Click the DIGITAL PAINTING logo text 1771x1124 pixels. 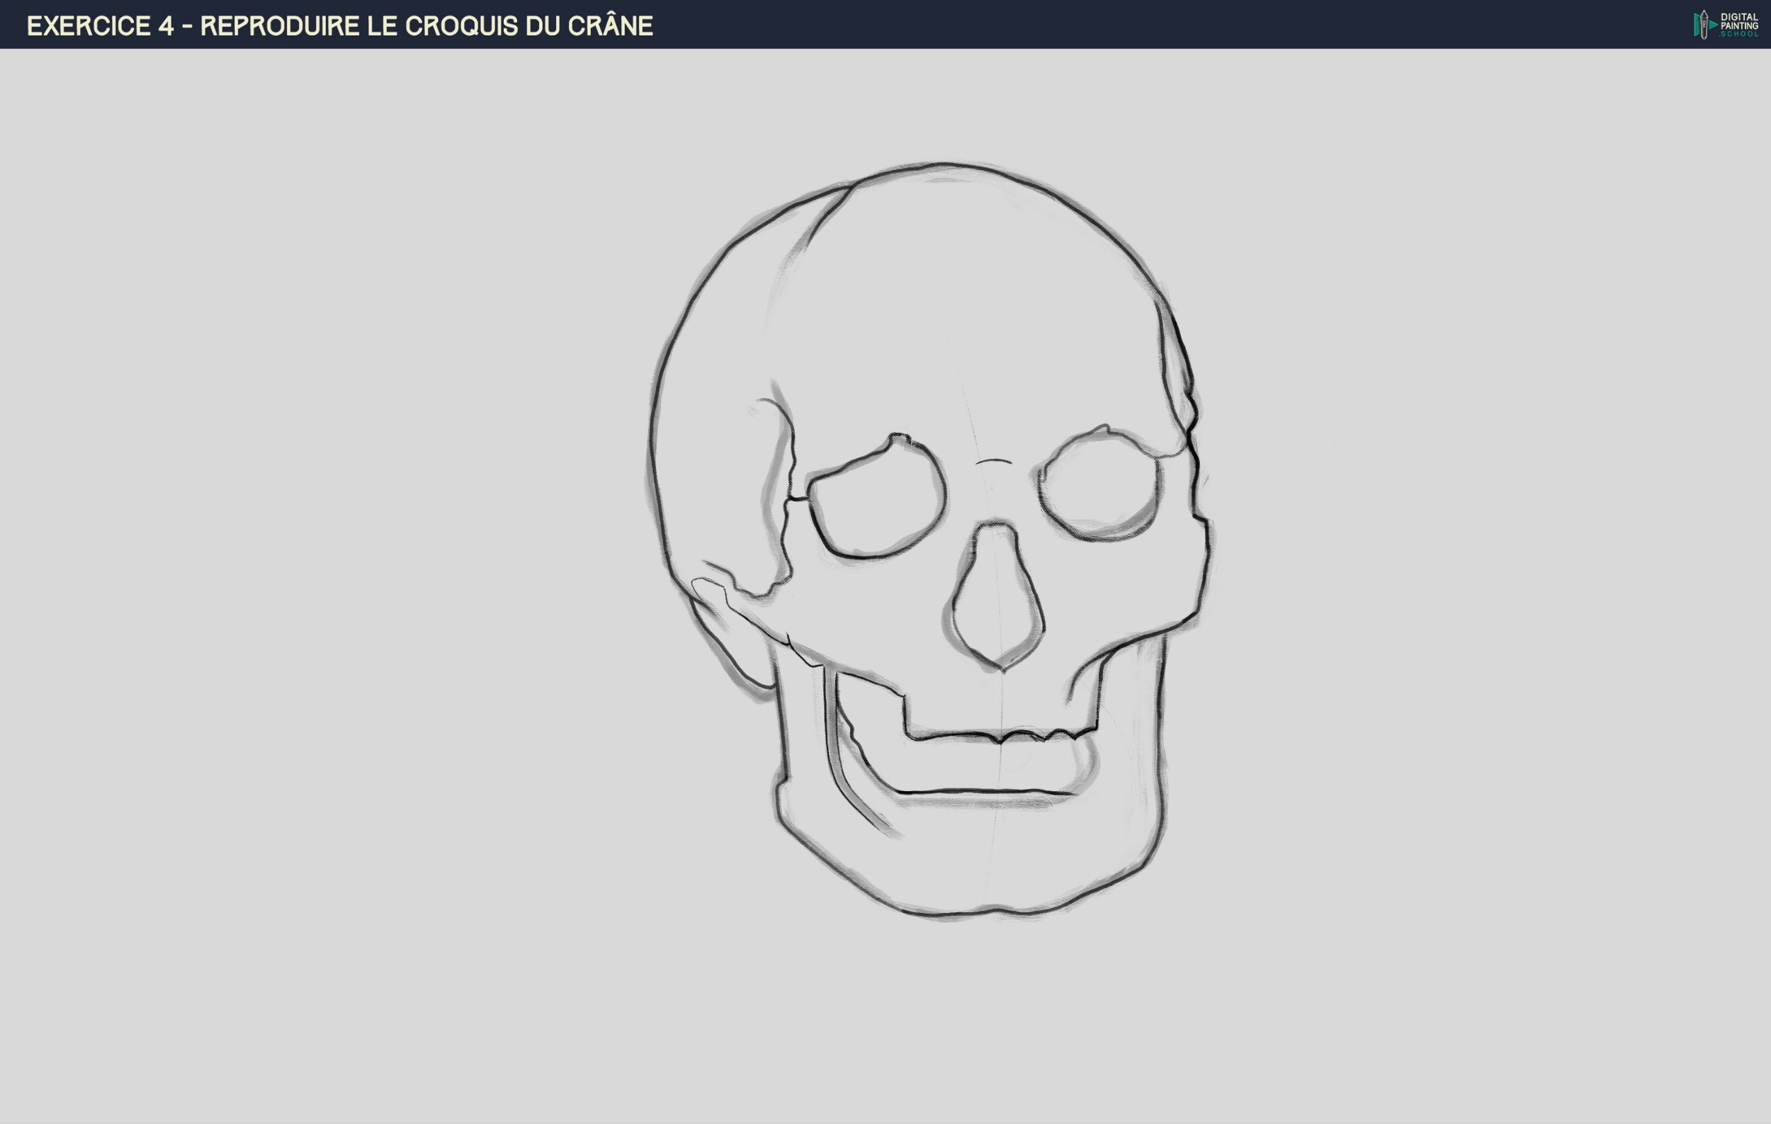point(1740,19)
